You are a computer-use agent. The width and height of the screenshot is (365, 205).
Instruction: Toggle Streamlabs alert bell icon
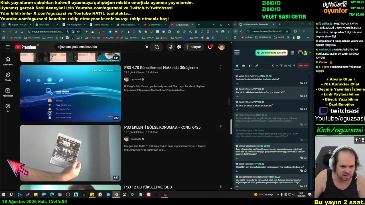pos(294,66)
